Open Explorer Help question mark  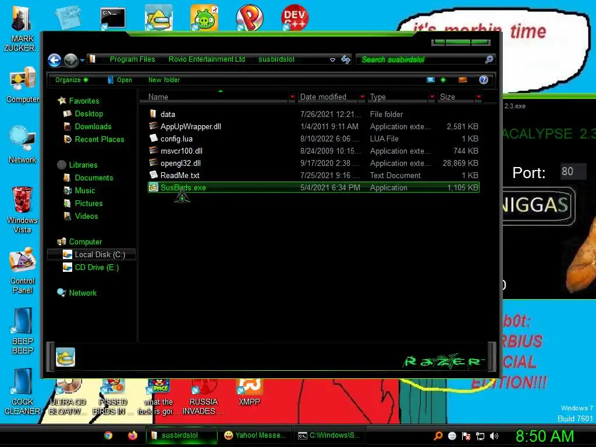click(x=484, y=80)
